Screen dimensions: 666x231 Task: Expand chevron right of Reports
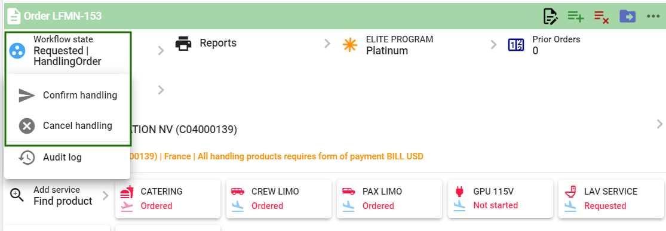click(x=327, y=44)
